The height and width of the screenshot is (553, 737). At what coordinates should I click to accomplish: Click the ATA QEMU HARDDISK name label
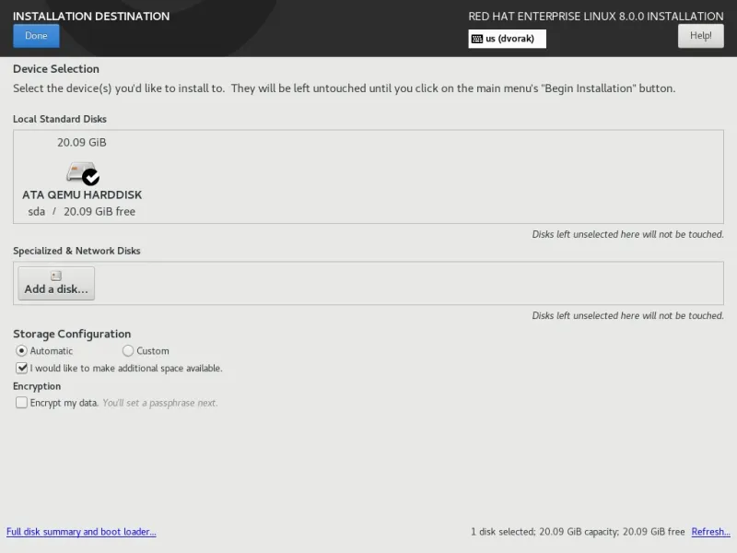pos(82,195)
